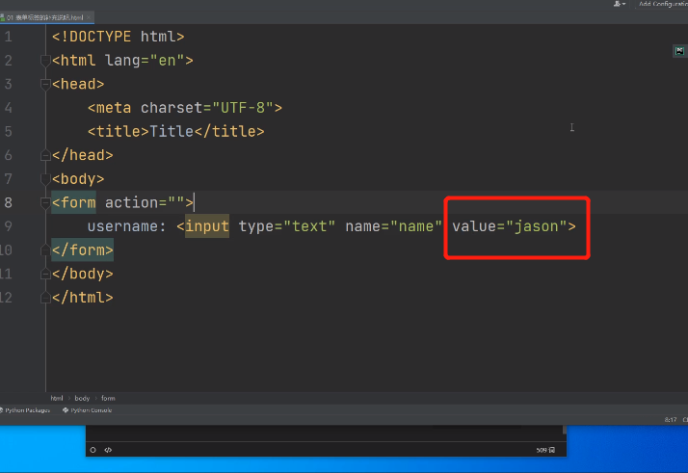
Task: Open the user account dropdown icon
Action: click(620, 4)
